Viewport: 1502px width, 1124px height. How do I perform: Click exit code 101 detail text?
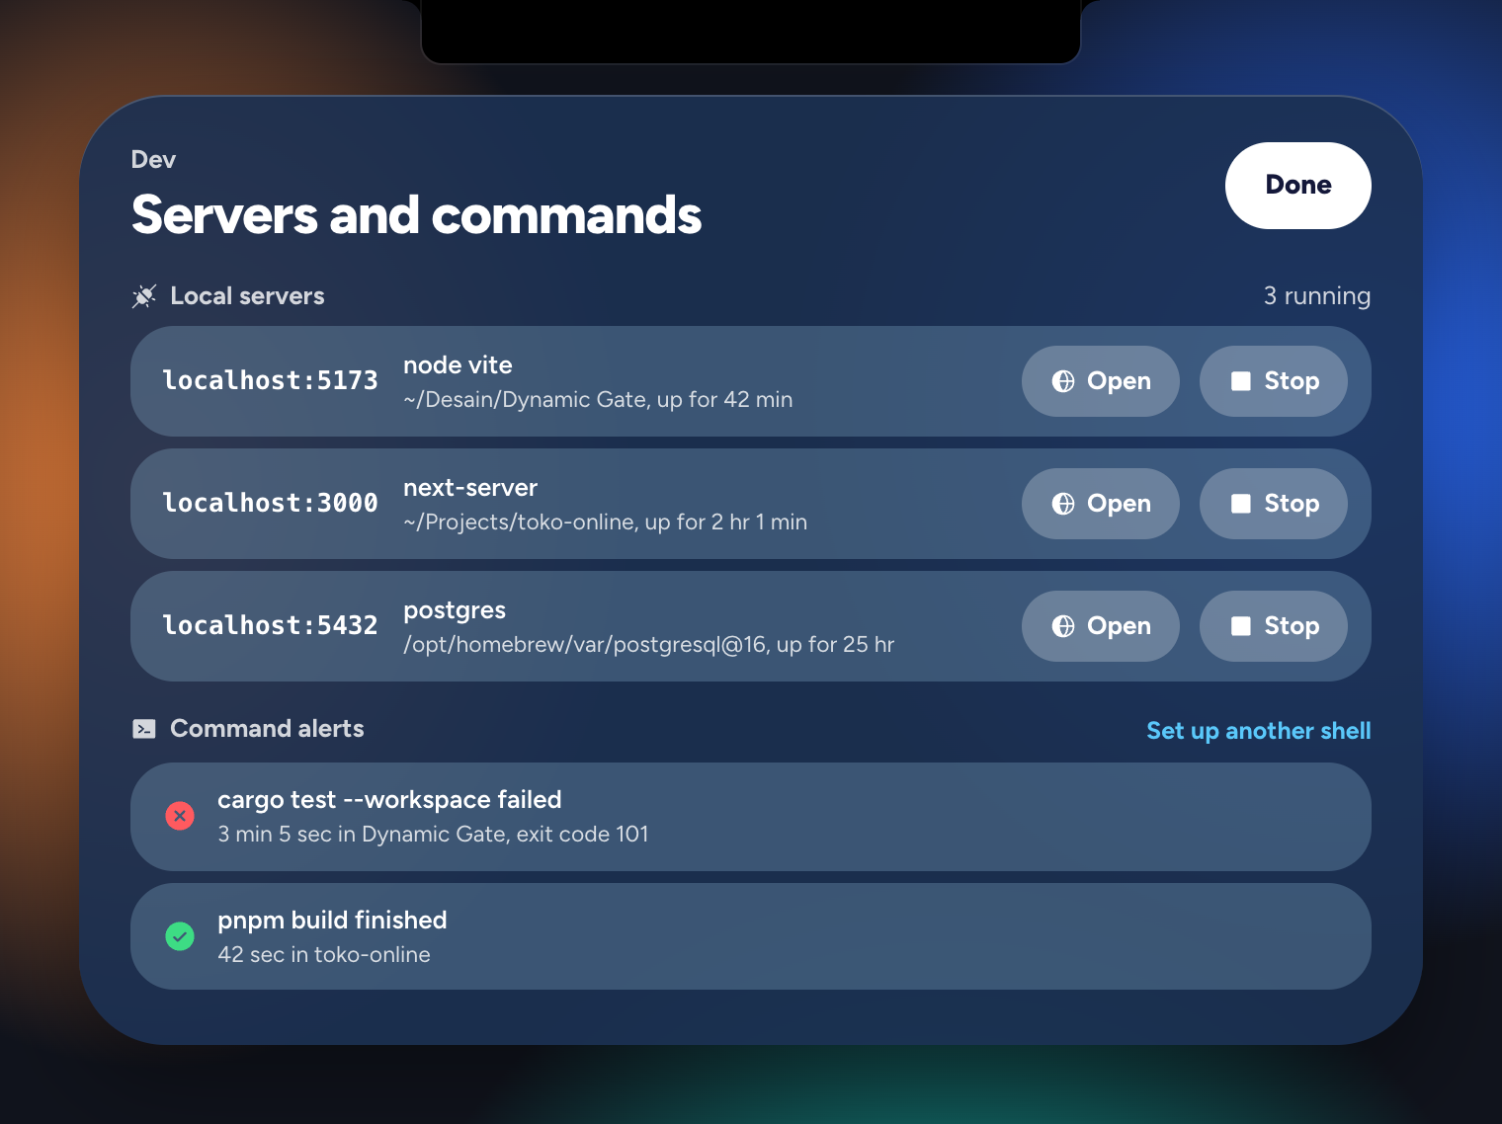point(582,835)
